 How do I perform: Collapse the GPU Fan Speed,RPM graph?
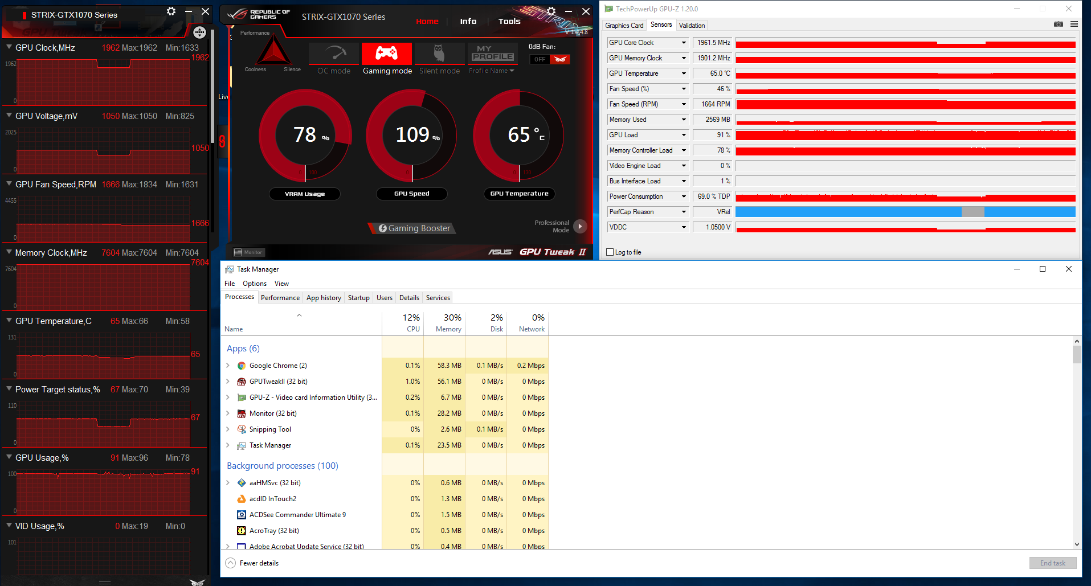(x=9, y=184)
